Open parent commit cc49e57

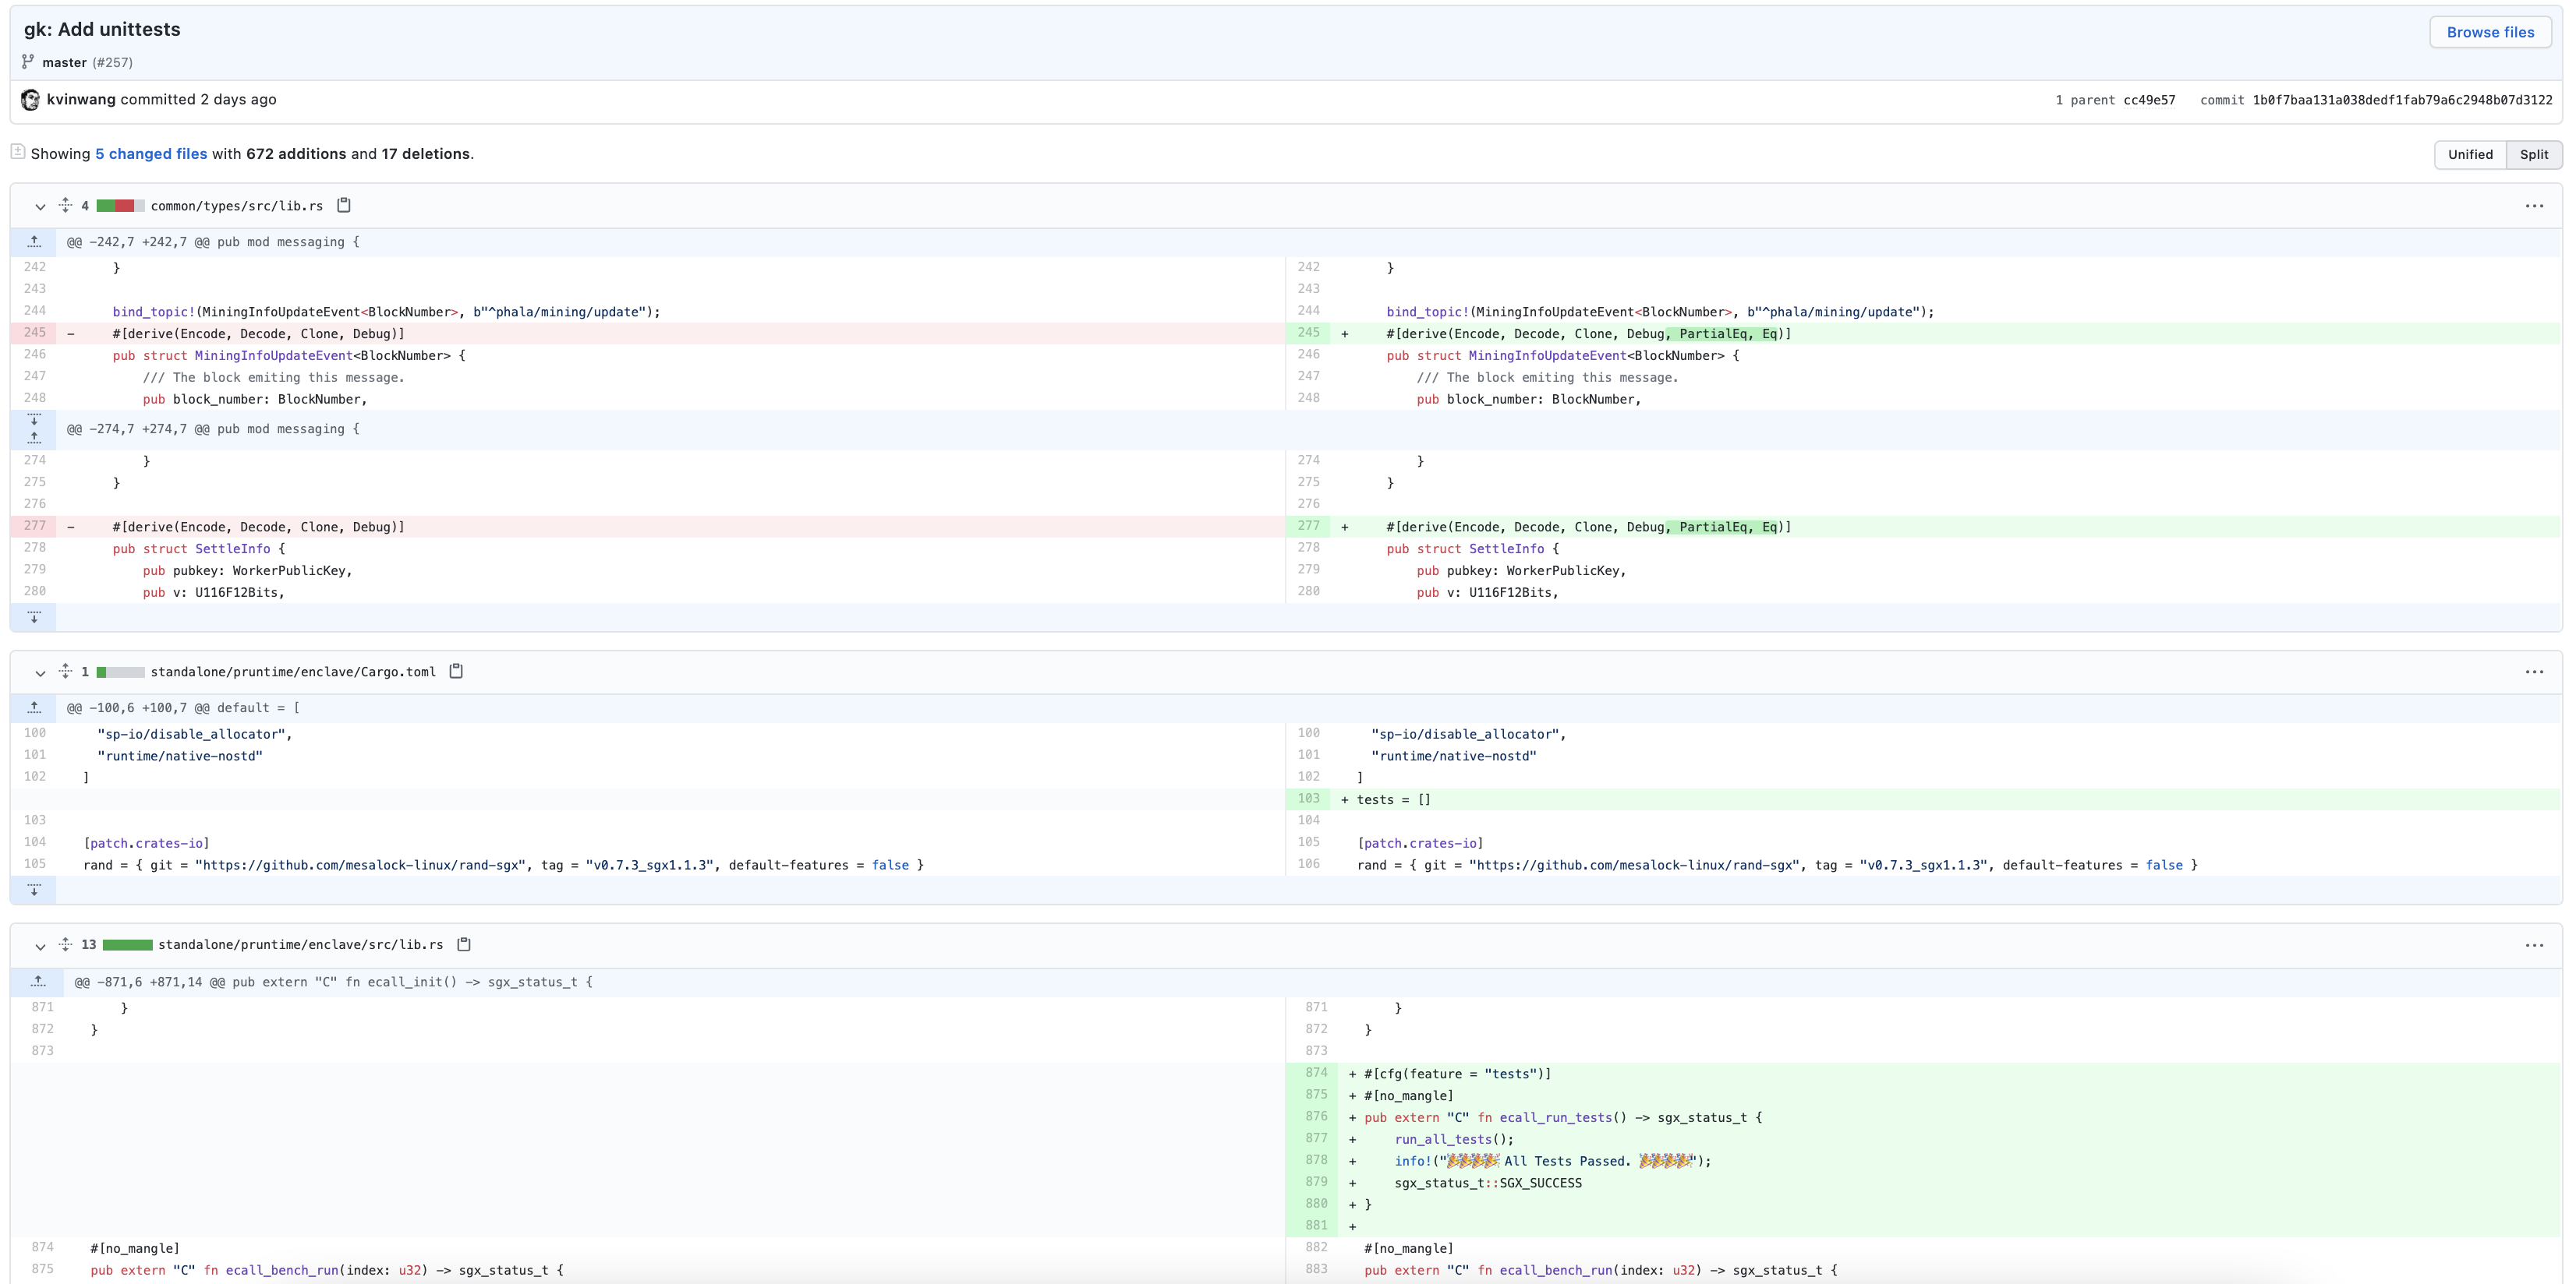click(2149, 100)
